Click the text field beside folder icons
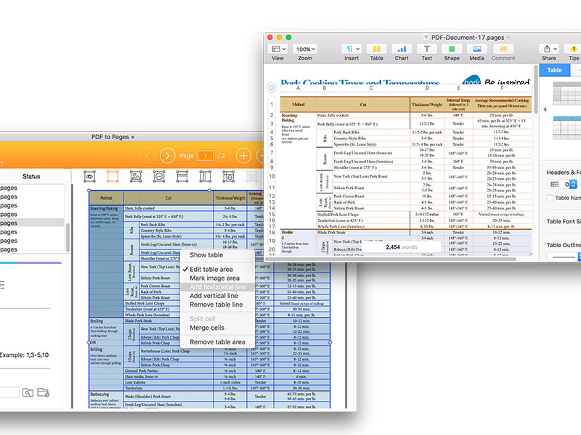The height and width of the screenshot is (435, 581). [9, 392]
